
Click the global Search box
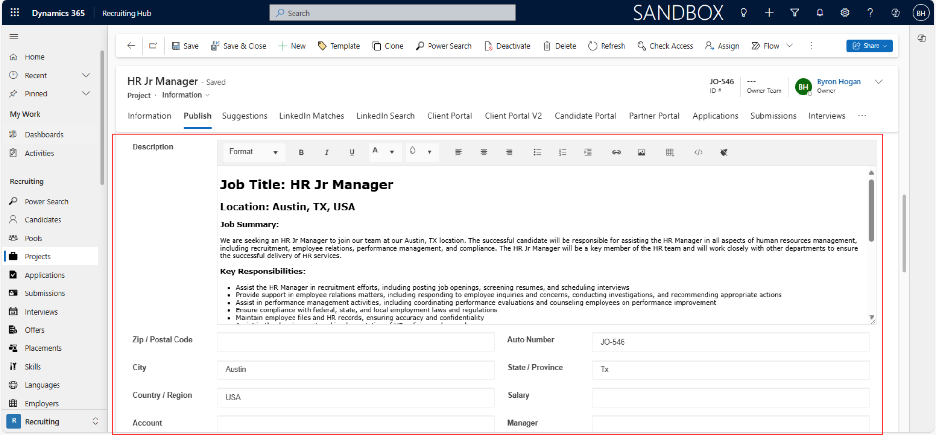click(x=392, y=13)
